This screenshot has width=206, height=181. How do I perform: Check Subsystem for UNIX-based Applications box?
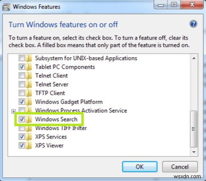(x=22, y=58)
